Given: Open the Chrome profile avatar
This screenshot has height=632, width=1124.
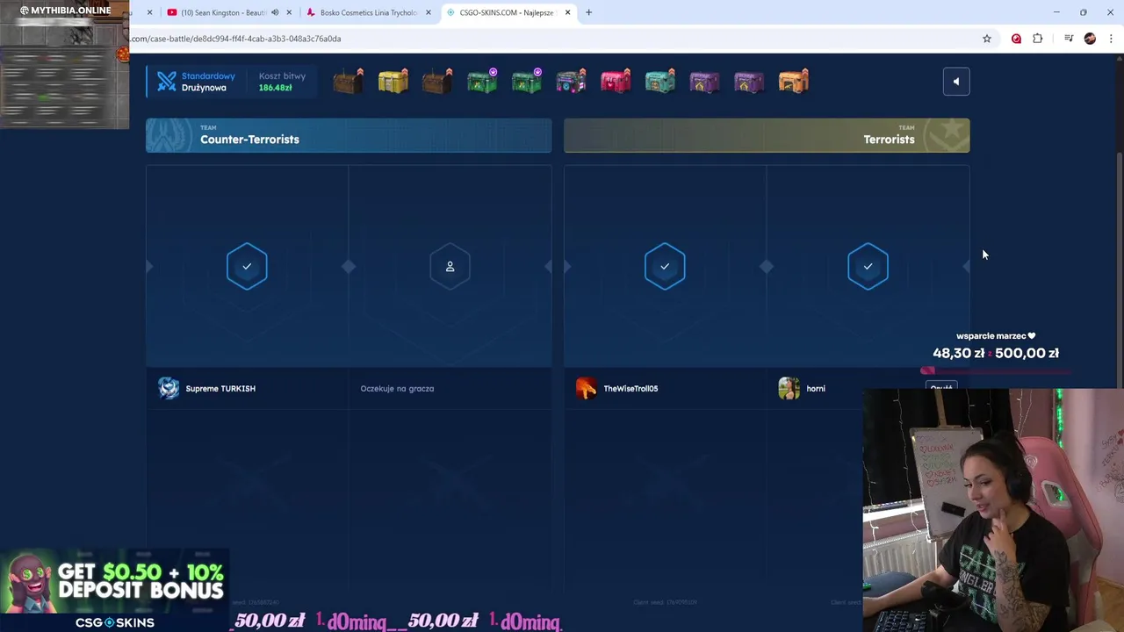Looking at the screenshot, I should (1090, 39).
